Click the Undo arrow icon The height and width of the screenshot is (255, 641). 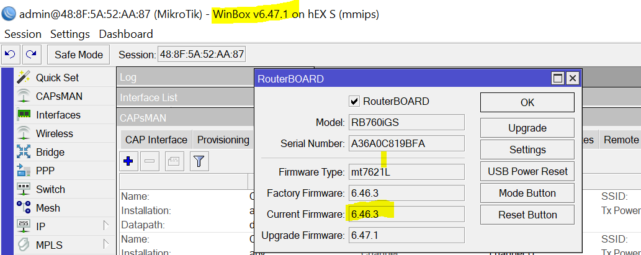pyautogui.click(x=11, y=55)
